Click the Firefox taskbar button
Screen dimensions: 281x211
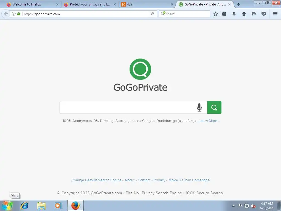pos(75,206)
